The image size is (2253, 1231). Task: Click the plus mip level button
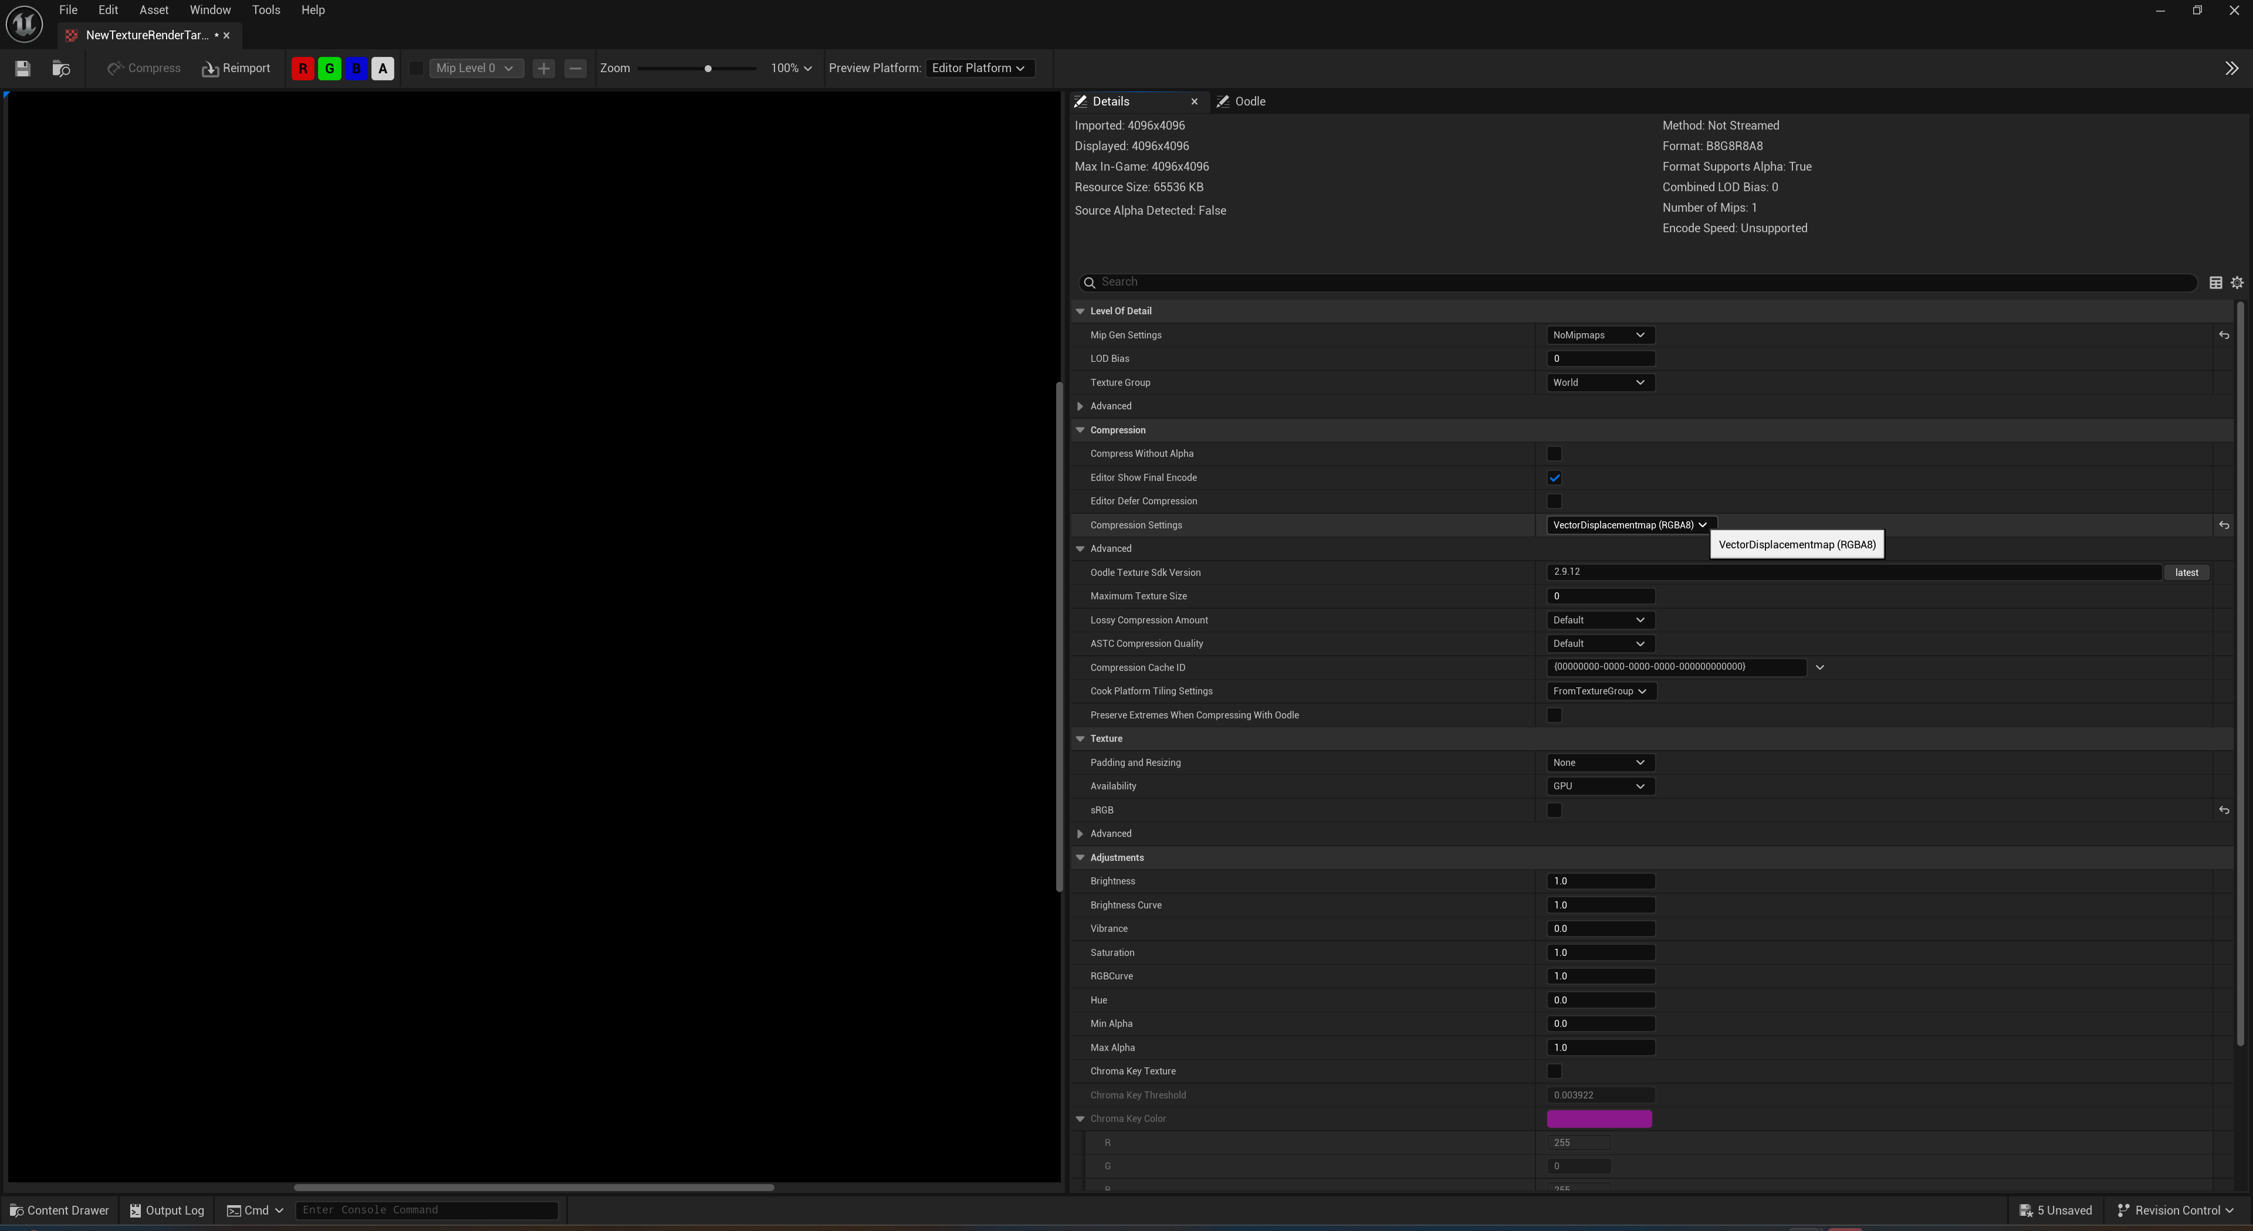543,68
